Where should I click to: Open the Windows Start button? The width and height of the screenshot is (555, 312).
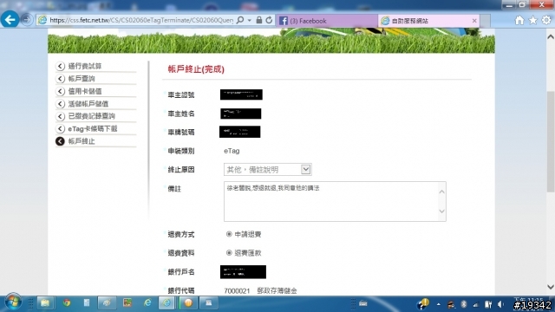click(x=13, y=302)
